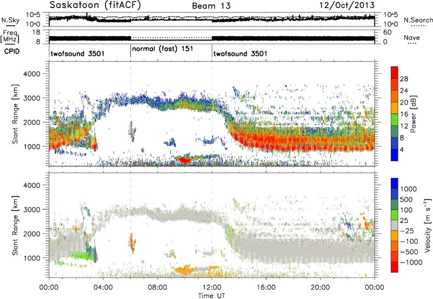Click the '-25' tick on the Velocity scale
This screenshot has width=433, height=299.
(407, 230)
